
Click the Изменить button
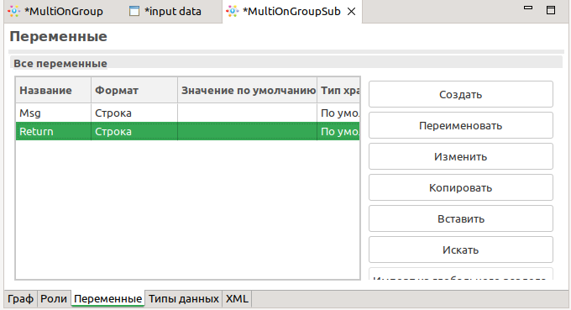coord(461,156)
